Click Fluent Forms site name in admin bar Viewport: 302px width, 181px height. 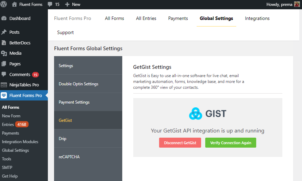pos(31,4)
